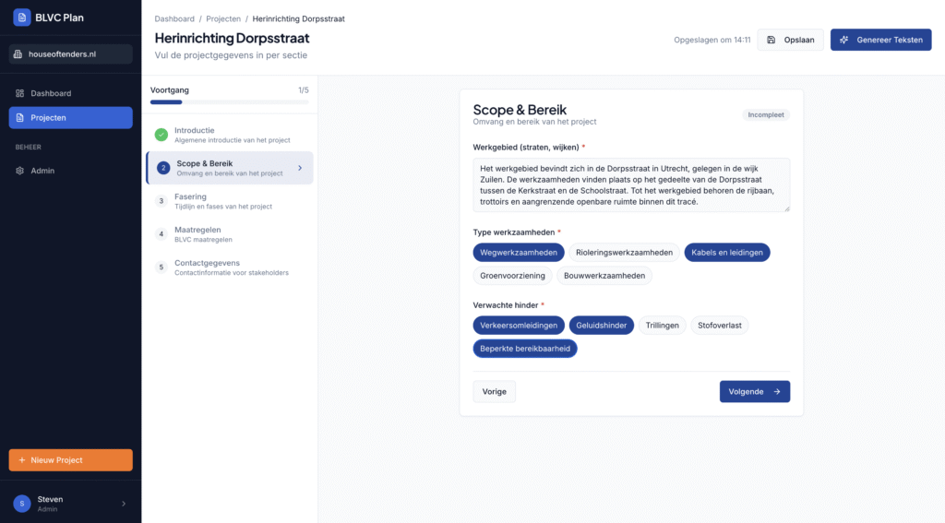The height and width of the screenshot is (523, 945).
Task: Click the Voortgang progress bar
Action: pyautogui.click(x=230, y=101)
